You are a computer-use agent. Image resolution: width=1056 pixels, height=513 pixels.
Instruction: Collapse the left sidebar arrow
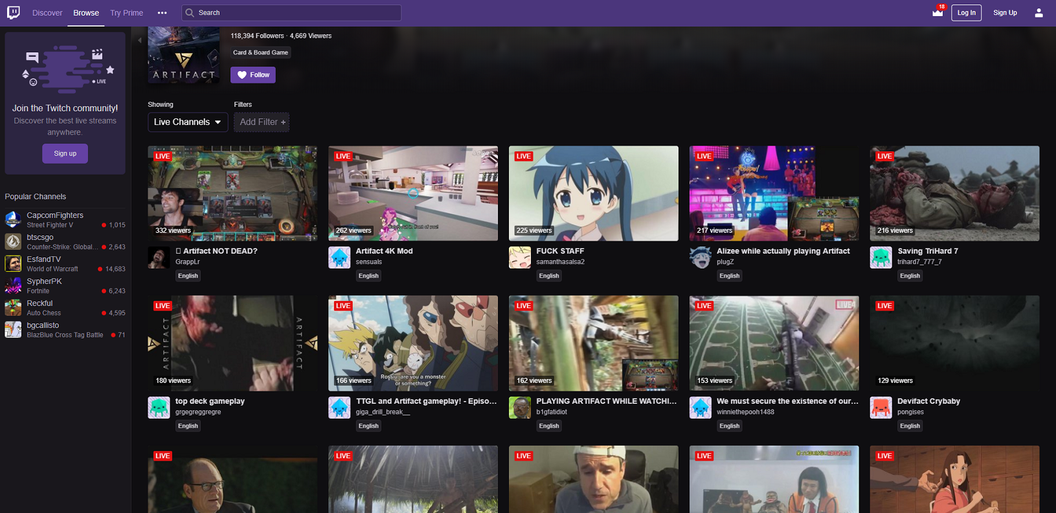tap(140, 40)
